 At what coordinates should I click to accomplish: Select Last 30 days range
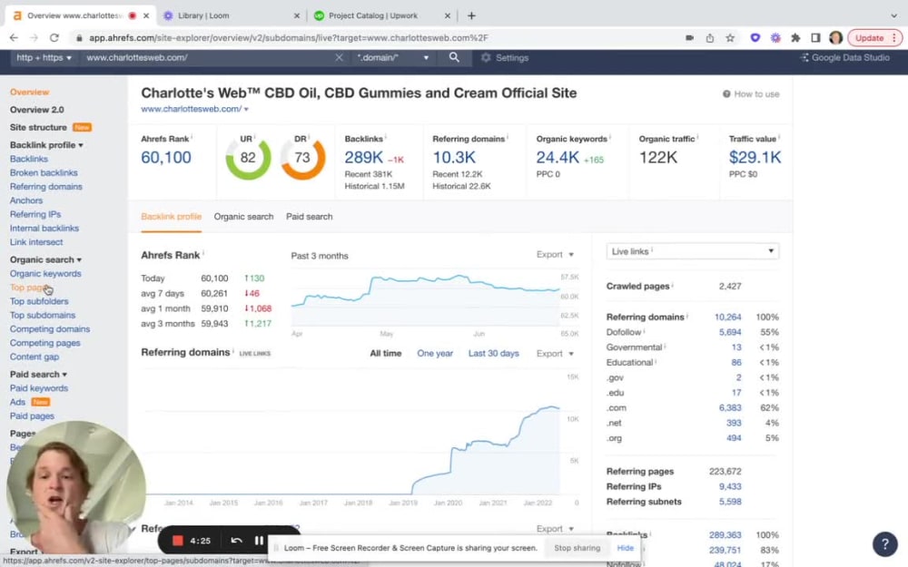click(493, 354)
